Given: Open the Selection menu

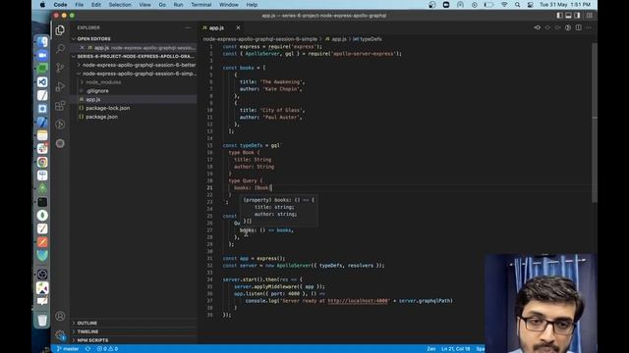Looking at the screenshot, I should pos(120,5).
